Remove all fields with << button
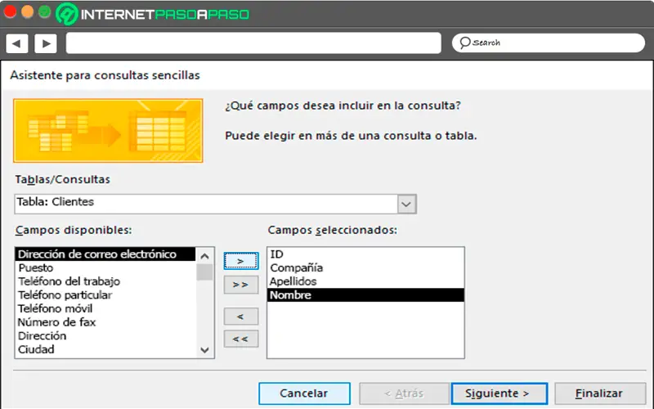Screen dimensions: 654x409 240,339
